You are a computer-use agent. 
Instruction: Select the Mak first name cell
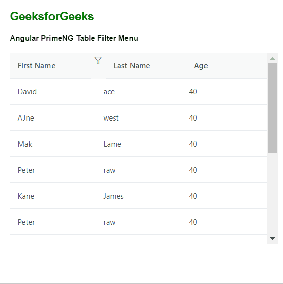coord(25,144)
